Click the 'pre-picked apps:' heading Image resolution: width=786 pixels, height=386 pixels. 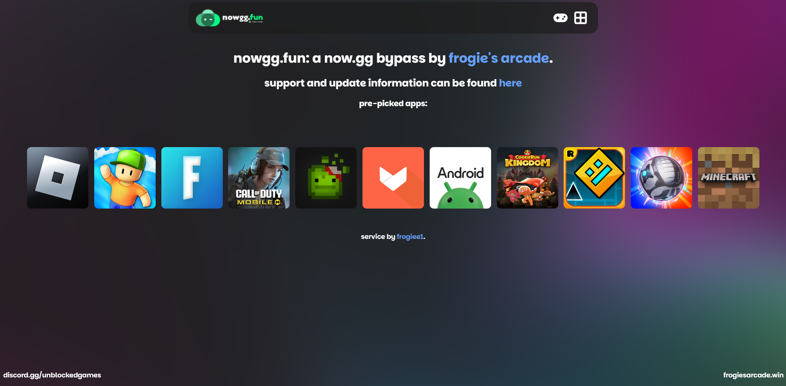[393, 104]
